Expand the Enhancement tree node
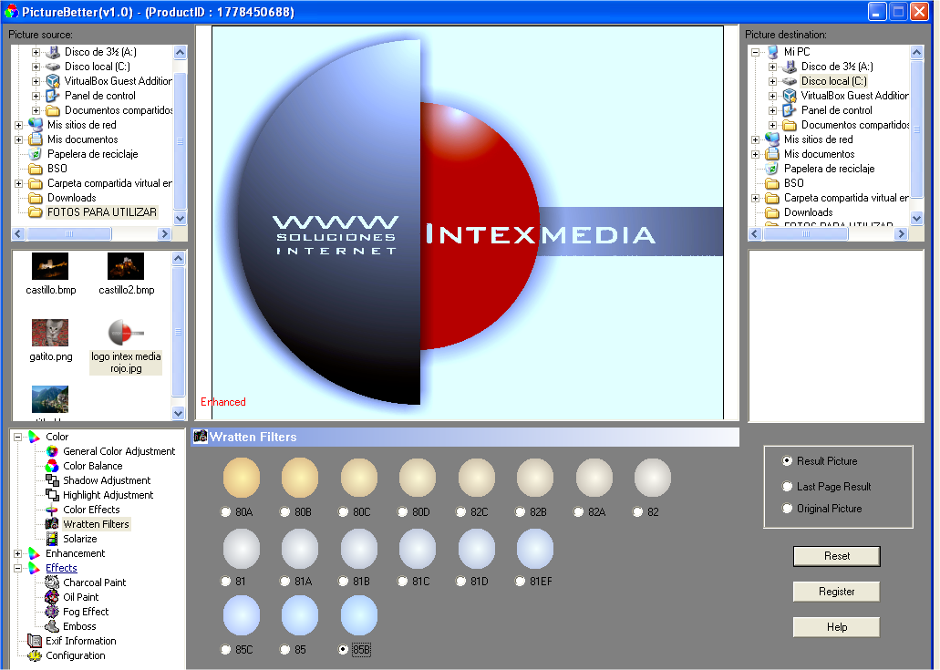940x670 pixels. coord(18,553)
